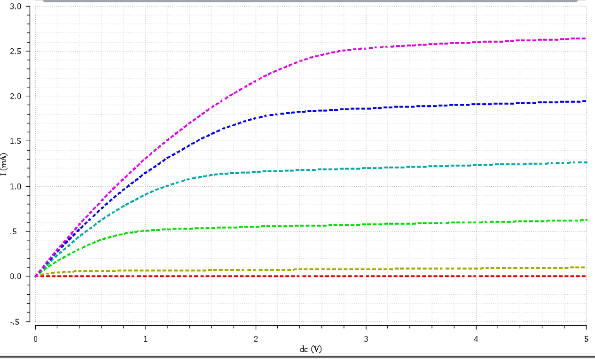Click the "dc (V)" x-axis label

point(311,349)
